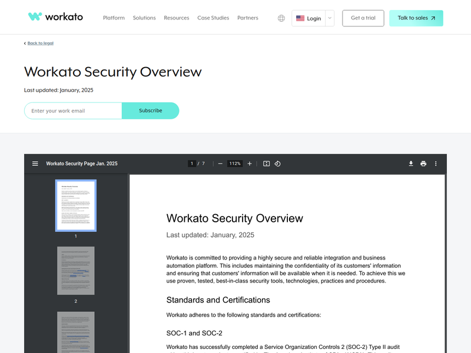This screenshot has height=353, width=471.
Task: Focus the work email input field
Action: coord(73,111)
